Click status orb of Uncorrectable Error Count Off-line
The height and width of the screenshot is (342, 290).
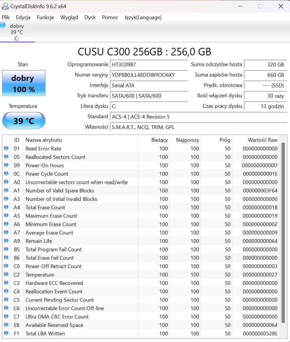[6, 308]
